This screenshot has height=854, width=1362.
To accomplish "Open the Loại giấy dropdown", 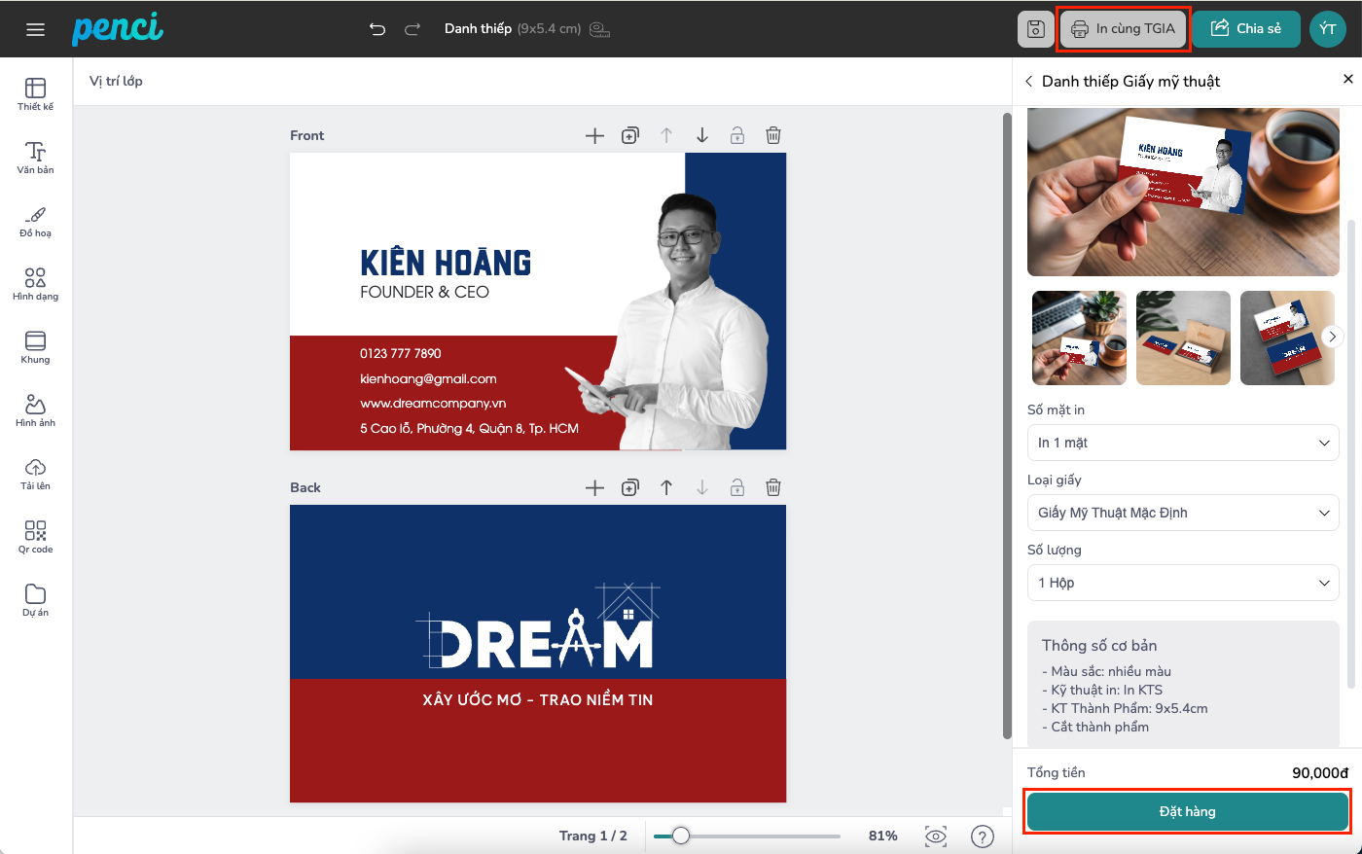I will tap(1182, 513).
